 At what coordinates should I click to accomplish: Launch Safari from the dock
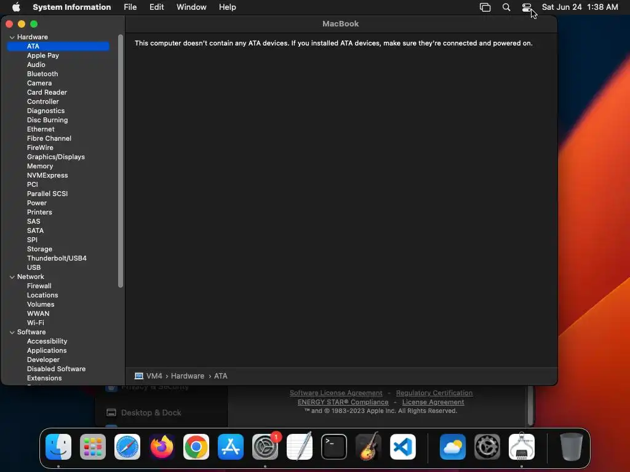point(127,447)
